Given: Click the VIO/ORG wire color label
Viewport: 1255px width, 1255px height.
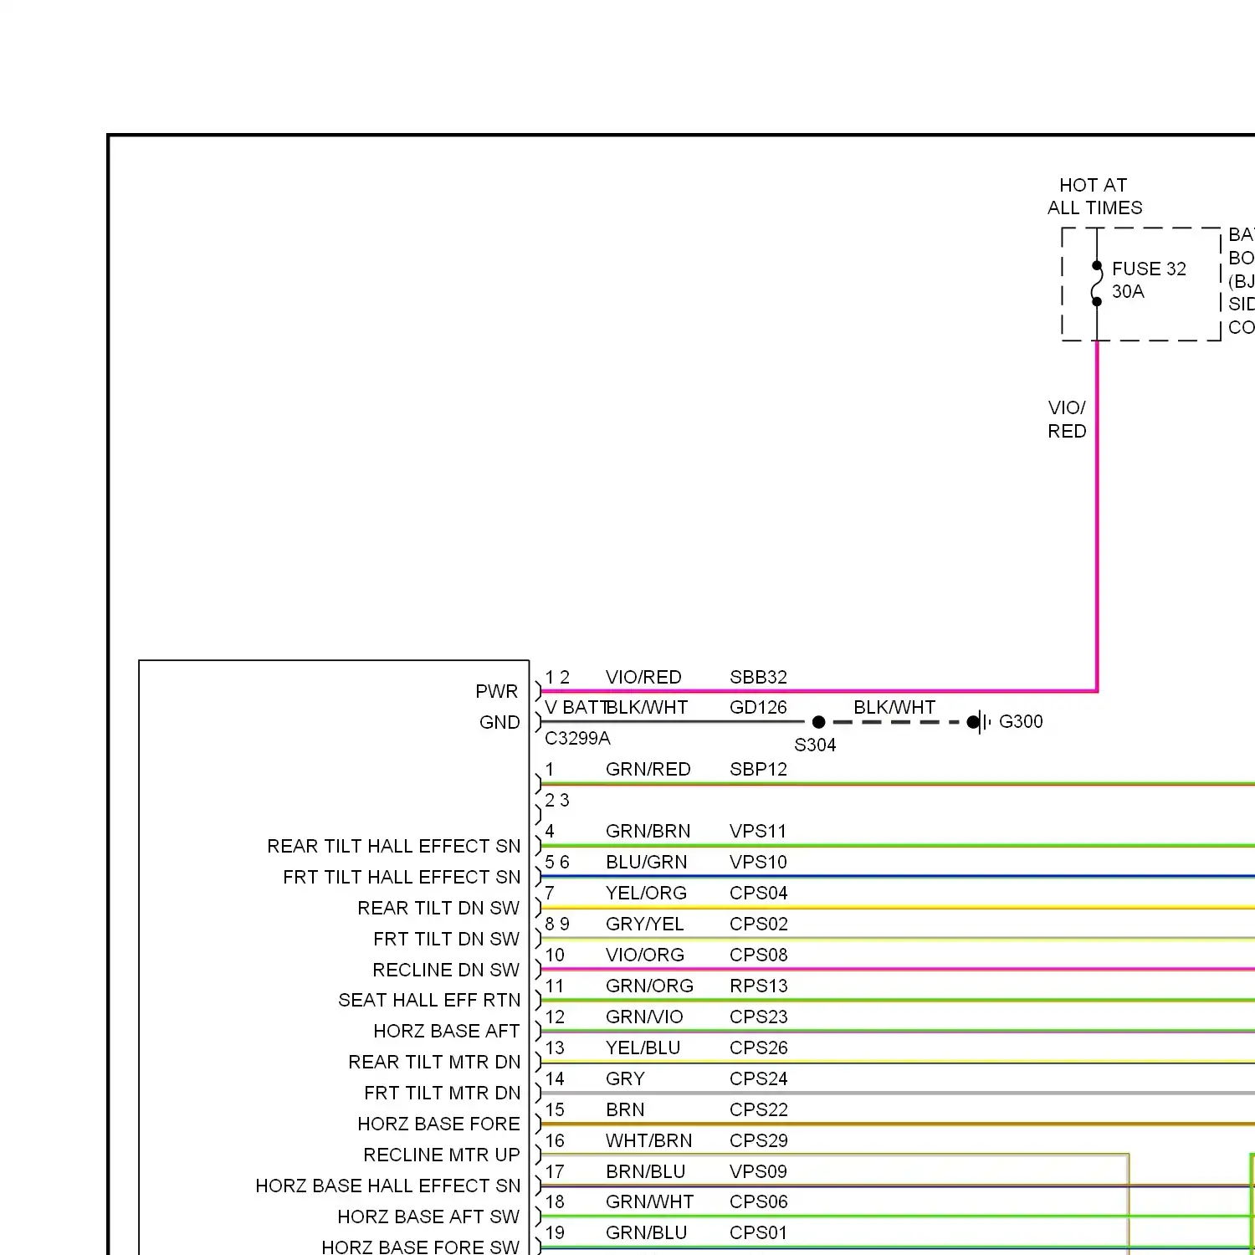Looking at the screenshot, I should click(x=645, y=955).
